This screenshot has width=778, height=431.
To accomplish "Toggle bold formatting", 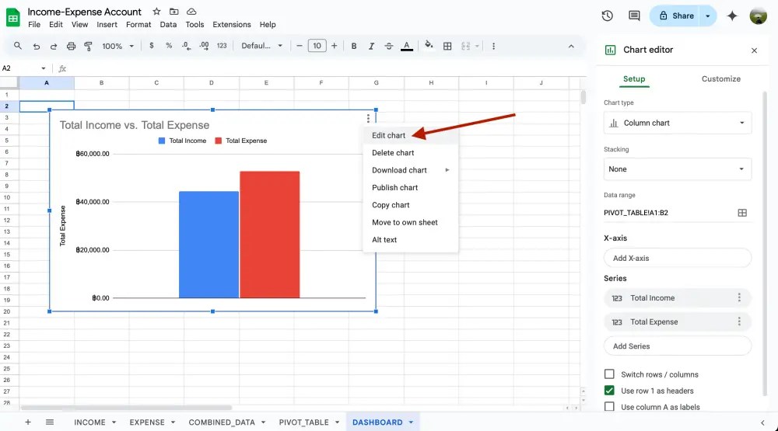I will point(354,47).
